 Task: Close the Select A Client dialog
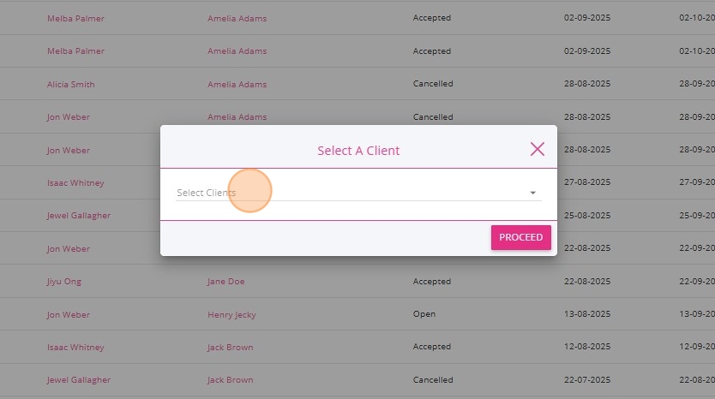[538, 149]
